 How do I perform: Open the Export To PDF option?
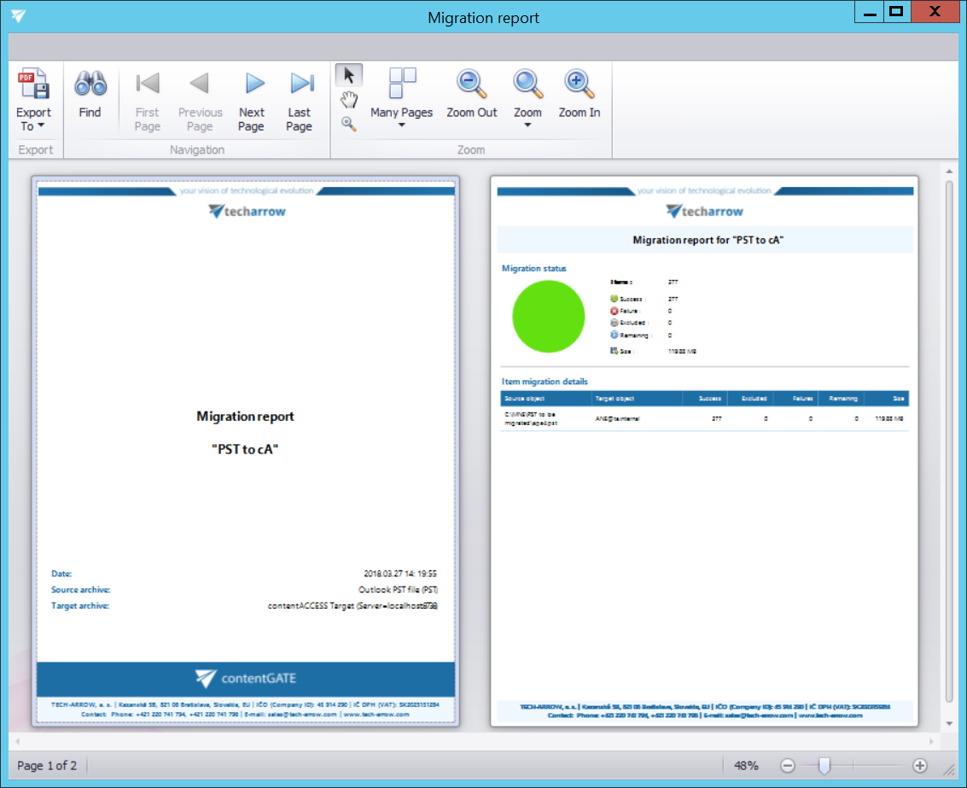[x=33, y=85]
